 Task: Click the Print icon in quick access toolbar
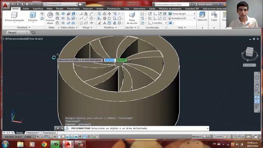pos(27,4)
